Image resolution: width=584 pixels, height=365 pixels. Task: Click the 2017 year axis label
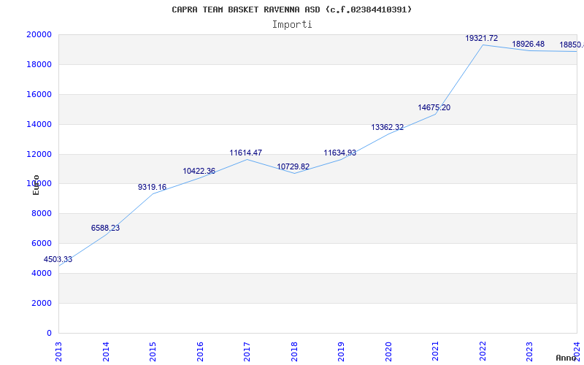(x=247, y=352)
